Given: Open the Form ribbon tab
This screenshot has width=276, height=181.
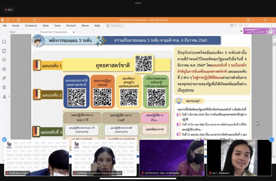Looking at the screenshot, I should [x=57, y=26].
